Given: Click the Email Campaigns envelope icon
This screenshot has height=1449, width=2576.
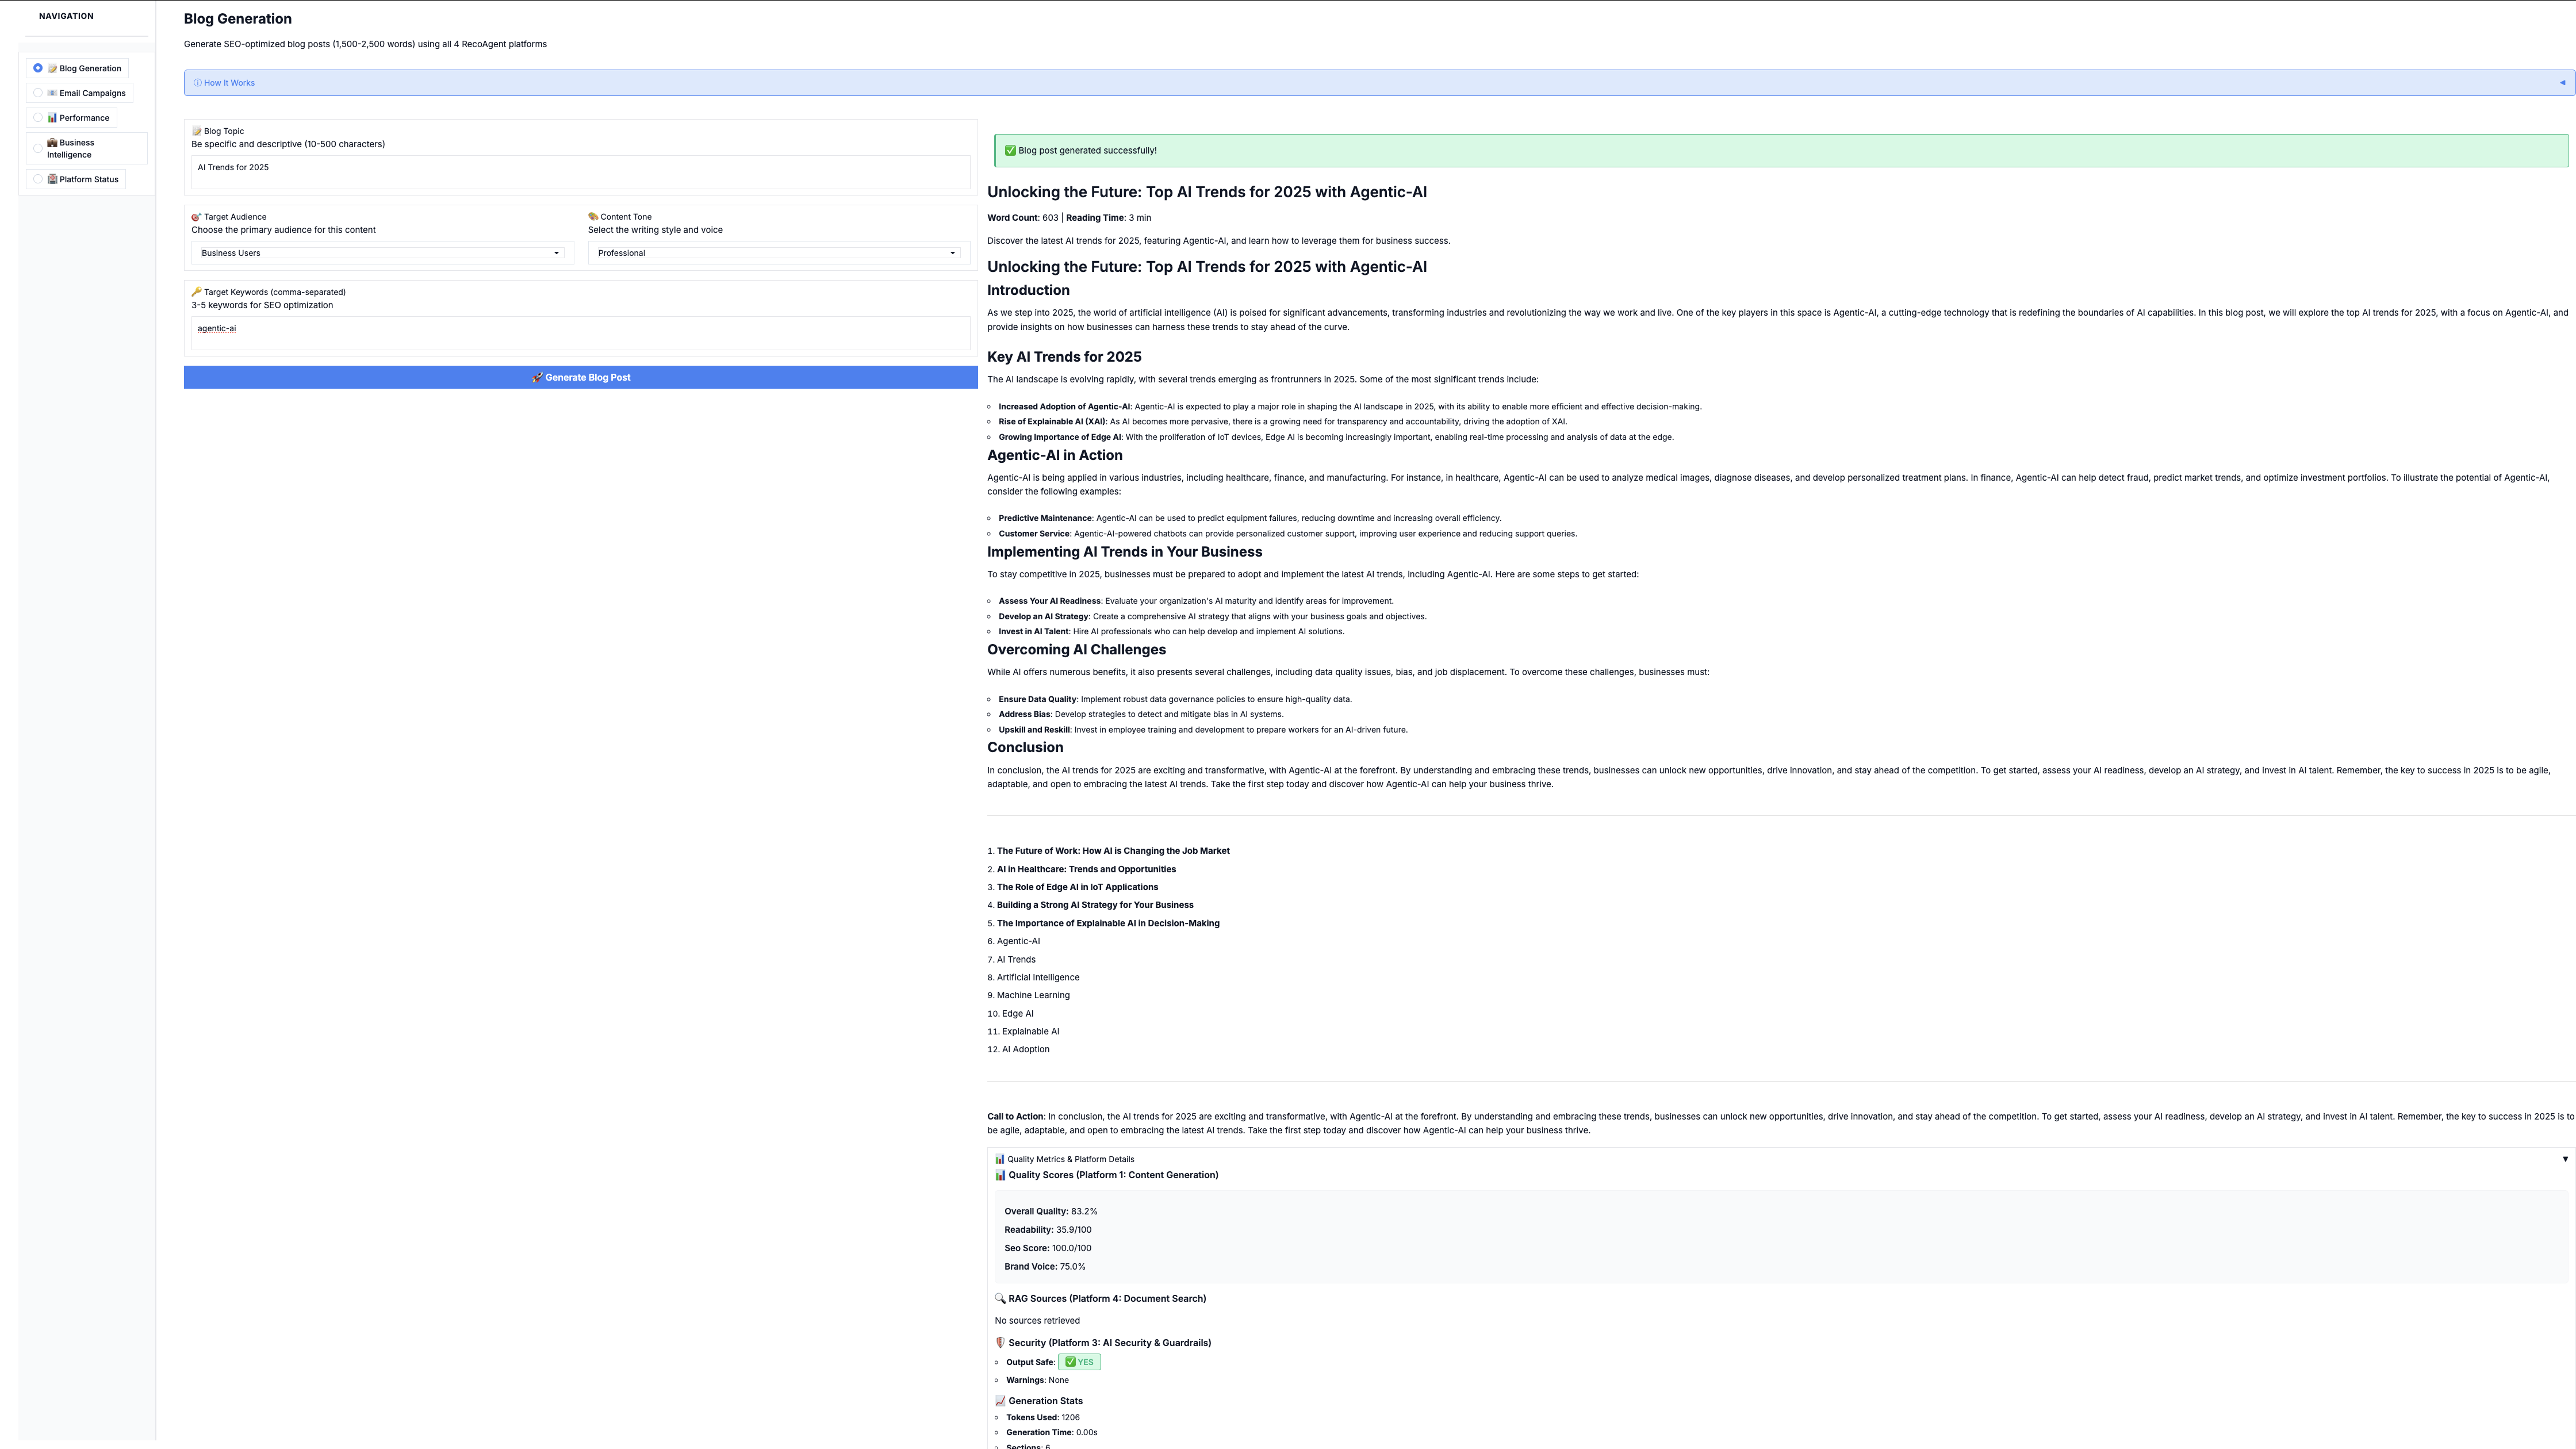Looking at the screenshot, I should 52,93.
